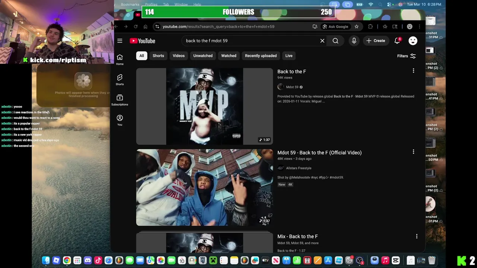Image resolution: width=477 pixels, height=268 pixels.
Task: Select the All filter chip
Action: [142, 56]
